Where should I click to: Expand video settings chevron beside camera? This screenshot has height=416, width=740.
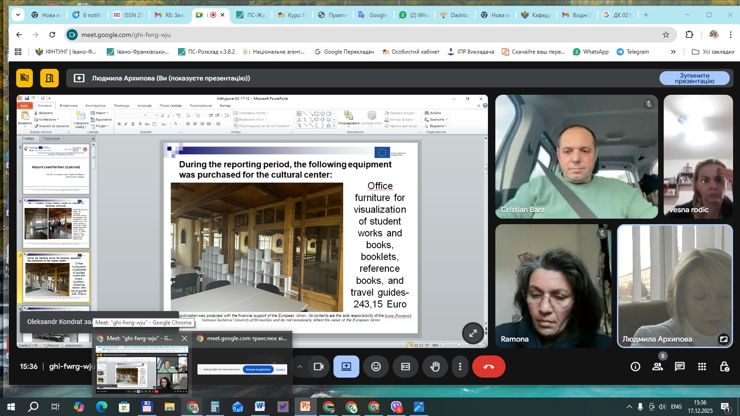(x=300, y=367)
